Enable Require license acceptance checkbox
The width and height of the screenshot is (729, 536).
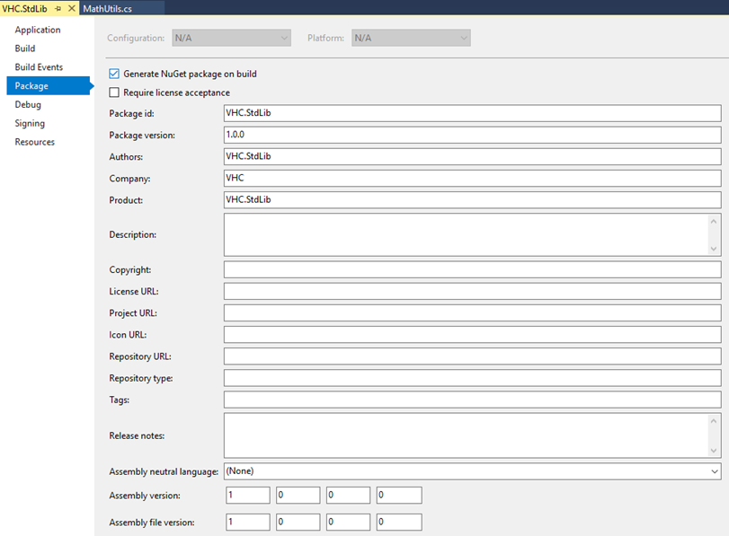click(x=114, y=92)
